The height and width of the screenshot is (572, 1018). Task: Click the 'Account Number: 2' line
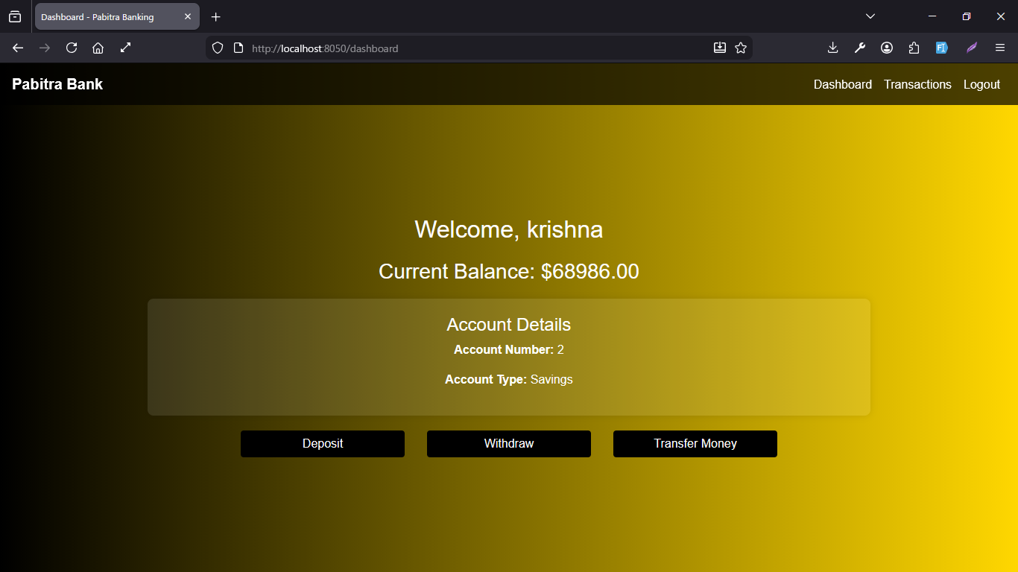(509, 350)
